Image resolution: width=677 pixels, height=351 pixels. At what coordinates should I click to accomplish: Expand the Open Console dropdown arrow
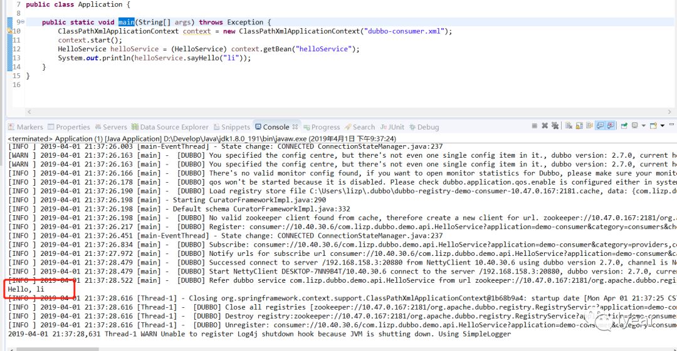tap(663, 126)
